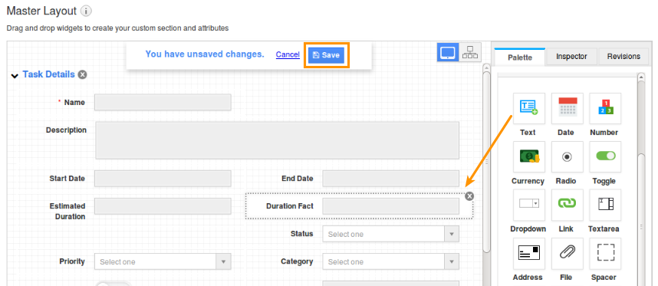The image size is (658, 286).
Task: Pick the Address widget icon
Action: 529,253
